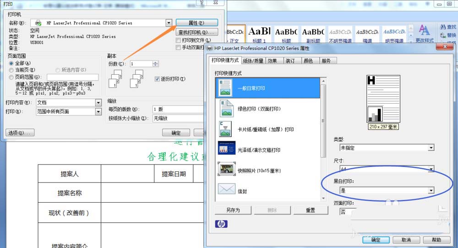This screenshot has height=248, width=458.
Task: Select 全部 page range radio button
Action: tap(11, 63)
